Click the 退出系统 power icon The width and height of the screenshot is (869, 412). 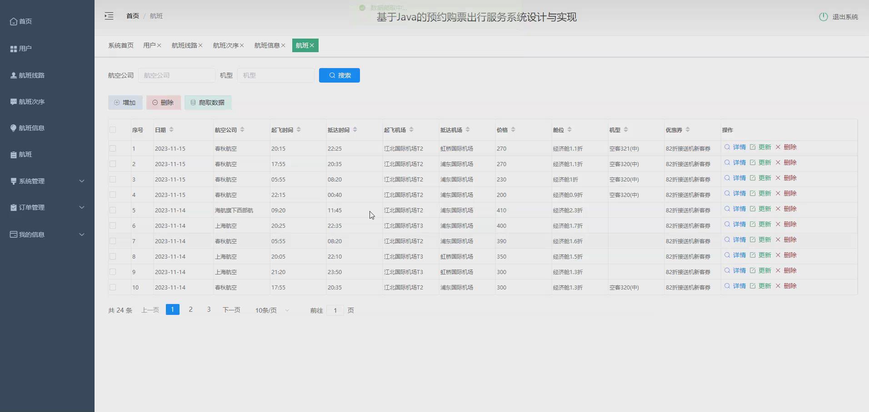824,16
